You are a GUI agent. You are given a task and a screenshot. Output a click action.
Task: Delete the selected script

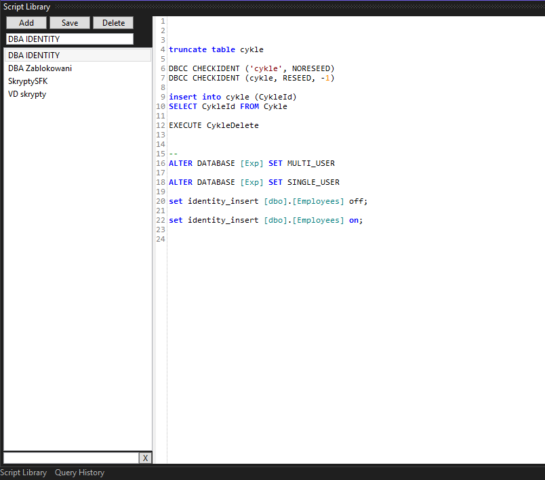click(x=113, y=23)
